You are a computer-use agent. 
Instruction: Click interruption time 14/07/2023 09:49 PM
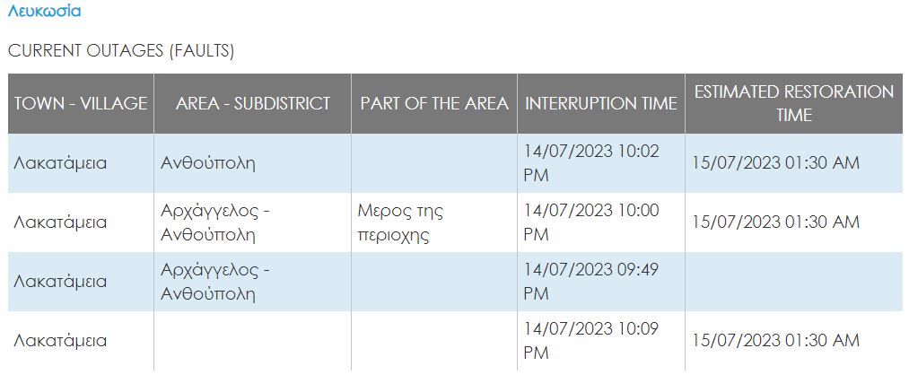[592, 282]
